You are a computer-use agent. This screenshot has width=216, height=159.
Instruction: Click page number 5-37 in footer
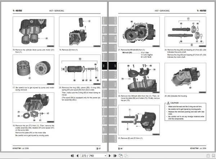tap(99, 149)
